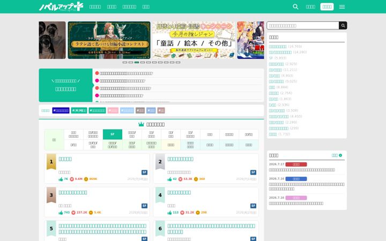Open the hamburger menu in header
Viewport: 386px width, 241px height.
click(x=342, y=6)
